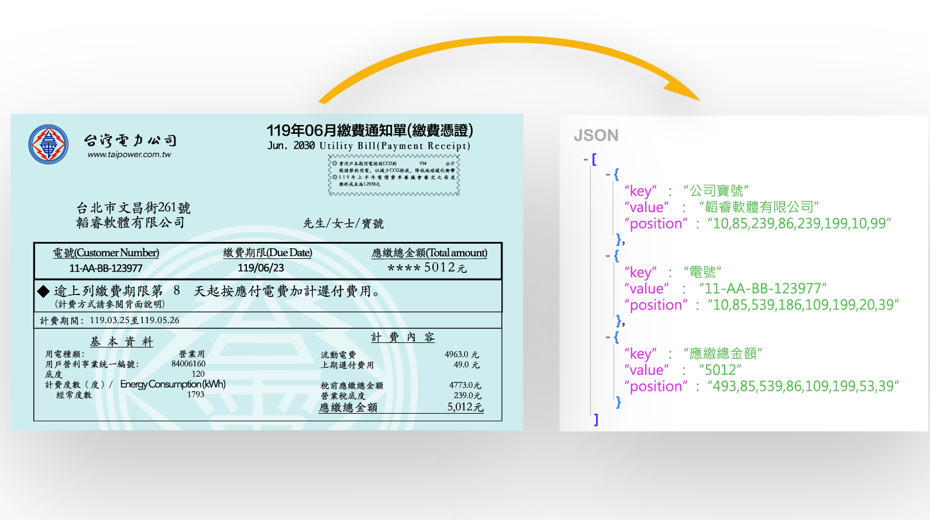930x520 pixels.
Task: Click the 計費內容 section heading
Action: [x=403, y=337]
